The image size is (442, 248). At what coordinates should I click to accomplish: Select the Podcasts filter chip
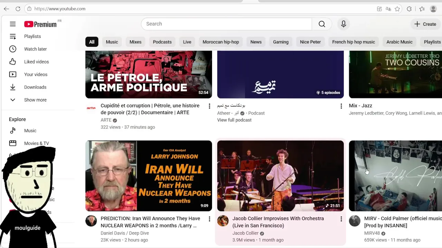pos(162,42)
